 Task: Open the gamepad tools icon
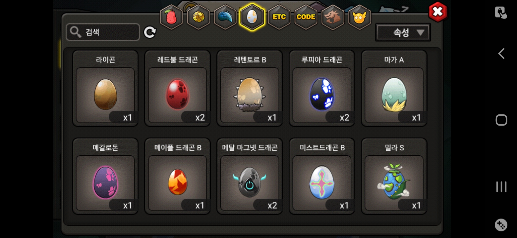[501, 225]
